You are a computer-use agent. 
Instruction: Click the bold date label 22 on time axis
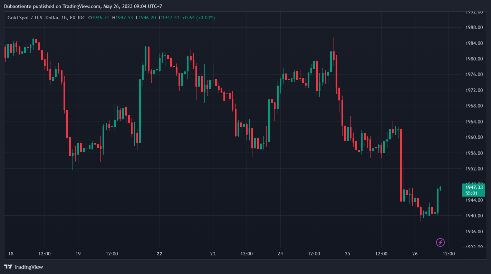coord(159,254)
